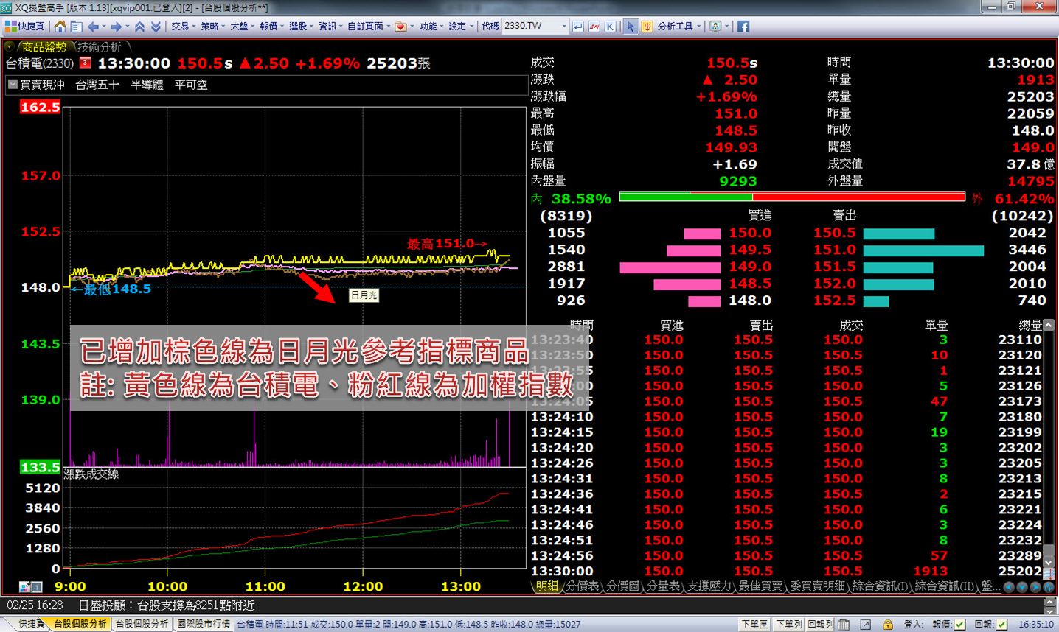Select the mouse pointer tool
1059x632 pixels.
[630, 27]
